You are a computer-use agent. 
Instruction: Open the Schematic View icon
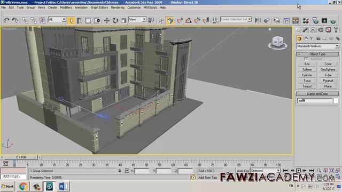(x=296, y=20)
